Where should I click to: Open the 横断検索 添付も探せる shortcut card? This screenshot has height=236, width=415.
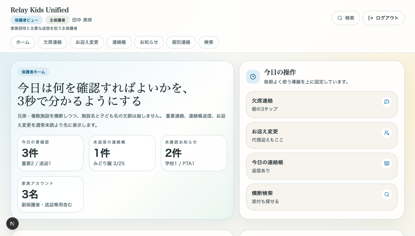322,197
